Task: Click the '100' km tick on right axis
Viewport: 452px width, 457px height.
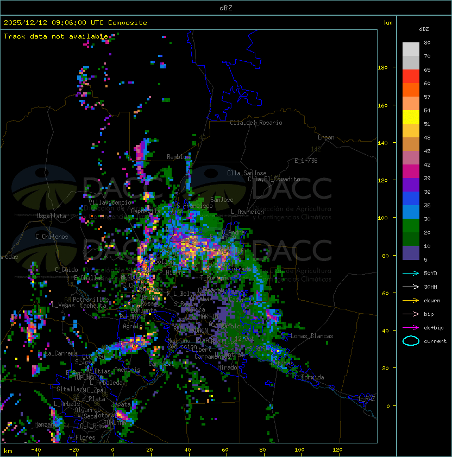Action: click(x=382, y=218)
